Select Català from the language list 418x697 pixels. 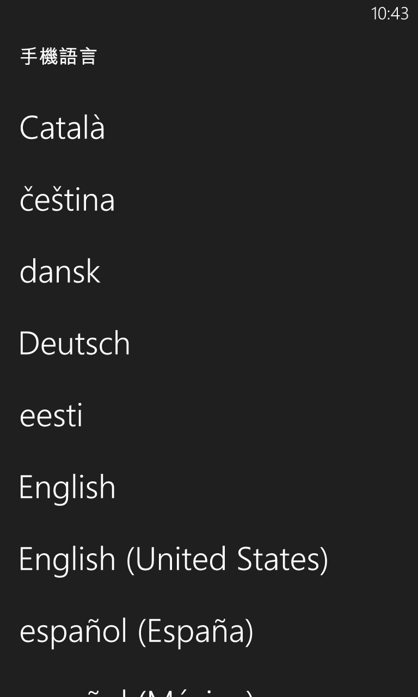[x=62, y=128]
